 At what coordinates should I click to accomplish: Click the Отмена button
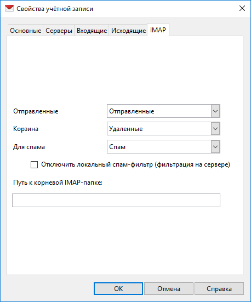click(169, 288)
